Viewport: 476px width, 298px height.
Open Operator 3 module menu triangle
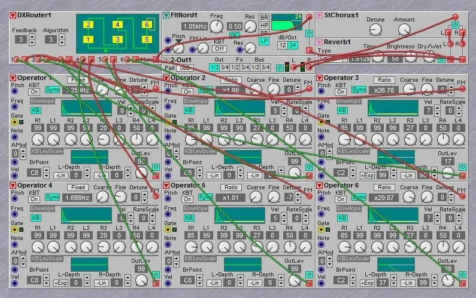click(x=319, y=78)
